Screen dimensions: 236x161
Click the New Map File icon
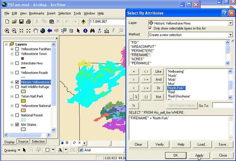[x=7, y=22]
